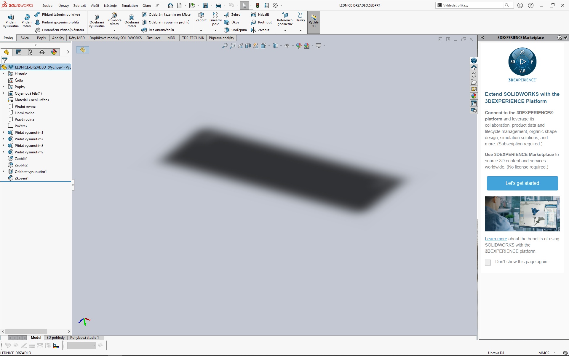Image resolution: width=569 pixels, height=356 pixels.
Task: Open the Zaoblit dropdown arrow
Action: click(201, 31)
